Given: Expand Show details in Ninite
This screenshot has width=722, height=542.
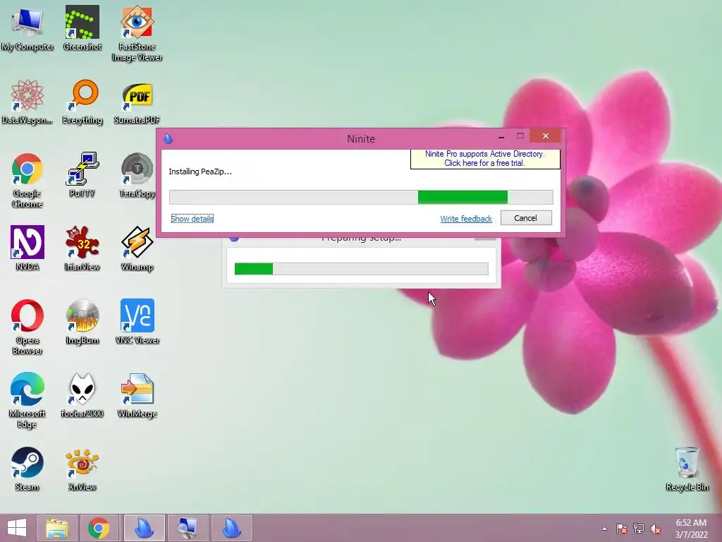Looking at the screenshot, I should click(x=192, y=219).
